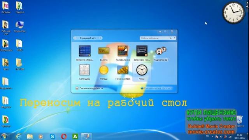Open the desktop clock gadget settings wrench
The height and width of the screenshot is (140, 249).
pyautogui.click(x=247, y=6)
